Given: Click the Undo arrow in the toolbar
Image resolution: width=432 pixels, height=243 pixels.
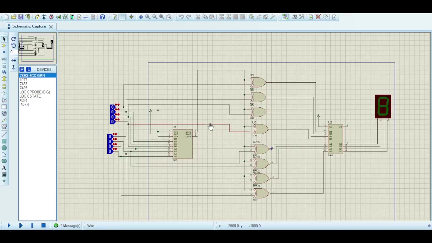Looking at the screenshot, I should point(181,17).
